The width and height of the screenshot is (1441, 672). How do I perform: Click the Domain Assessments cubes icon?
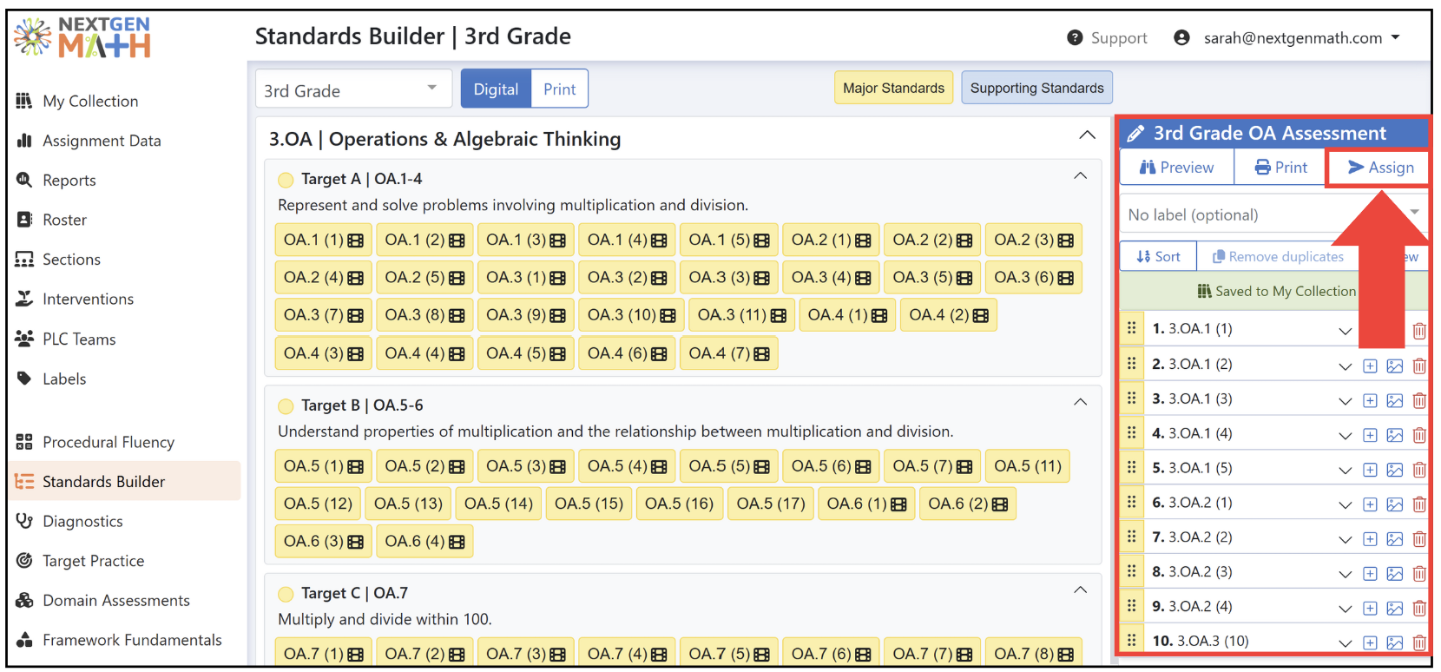pyautogui.click(x=24, y=601)
